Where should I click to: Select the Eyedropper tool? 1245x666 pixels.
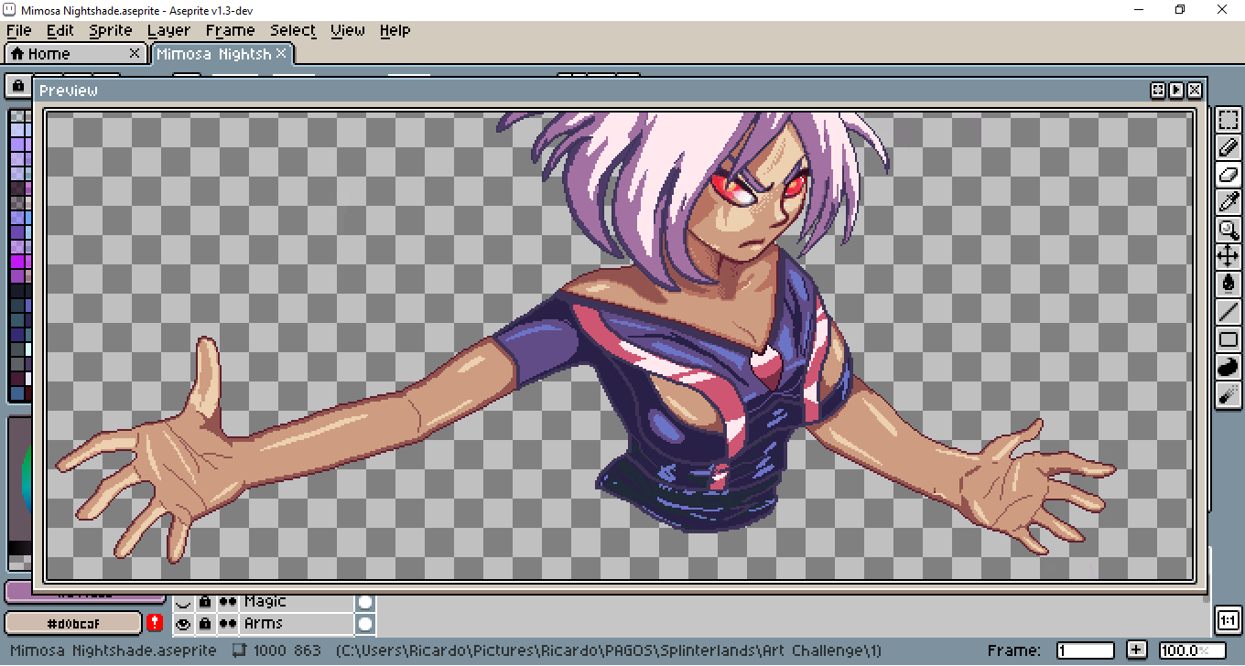pyautogui.click(x=1228, y=202)
